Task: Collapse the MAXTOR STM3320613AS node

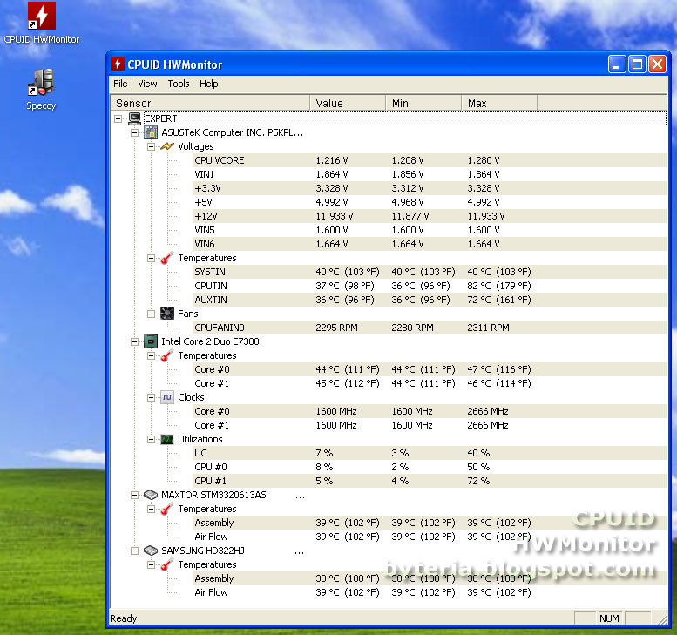Action: tap(135, 495)
